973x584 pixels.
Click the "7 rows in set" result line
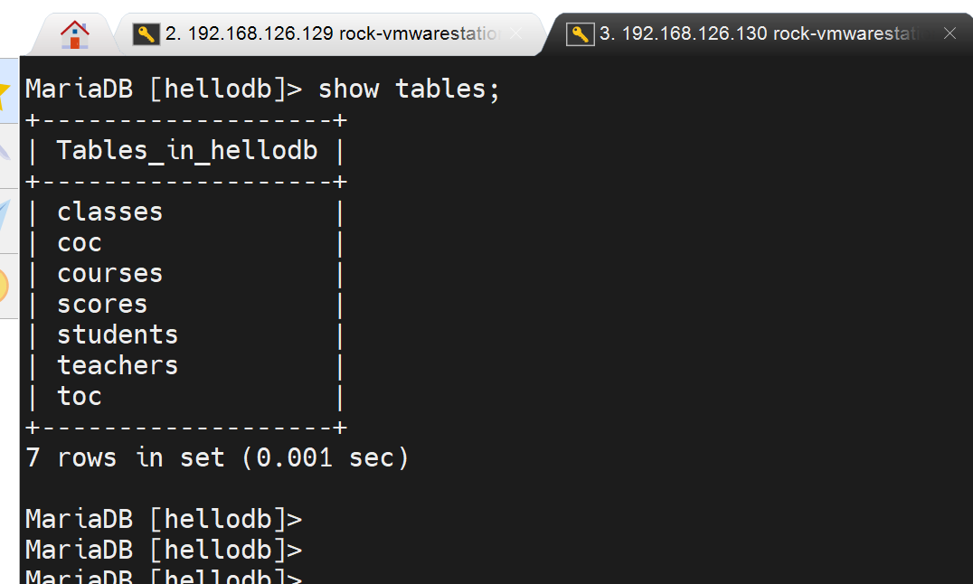tap(217, 457)
